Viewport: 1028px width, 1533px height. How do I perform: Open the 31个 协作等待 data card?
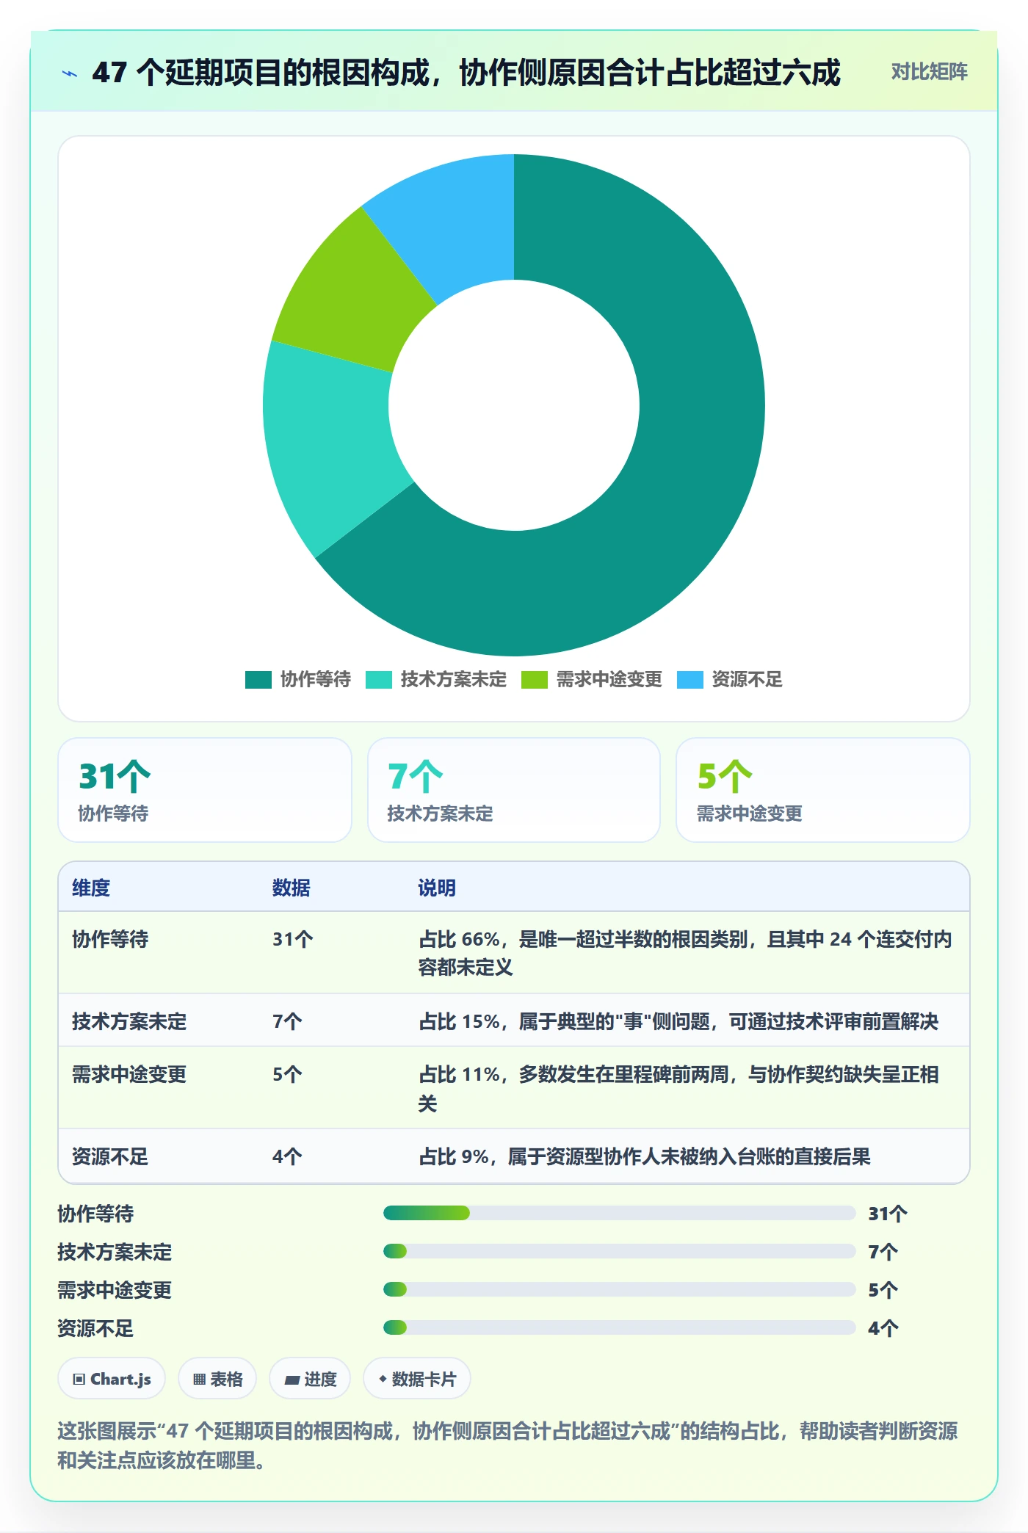click(205, 790)
